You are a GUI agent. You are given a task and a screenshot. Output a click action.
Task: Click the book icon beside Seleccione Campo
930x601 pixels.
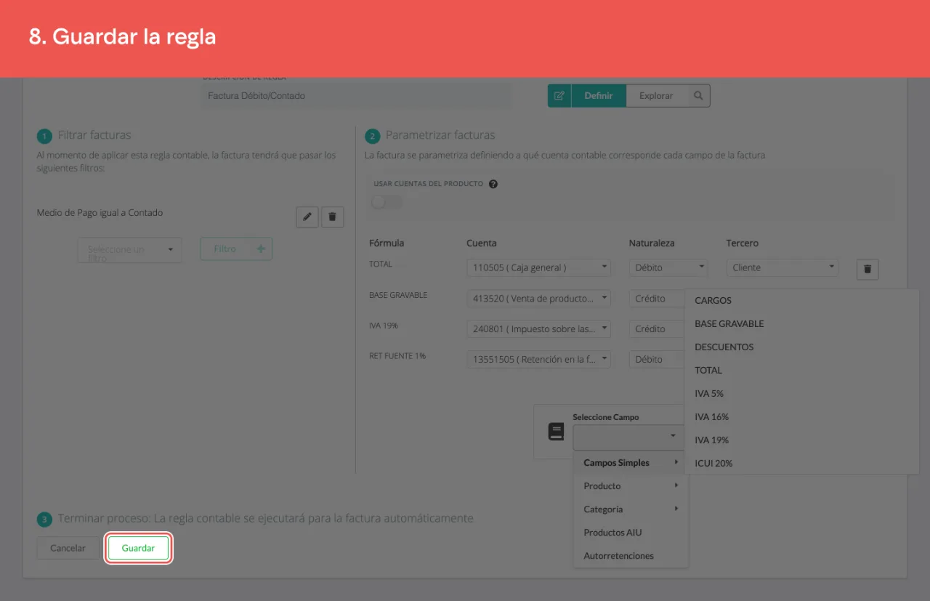[556, 432]
